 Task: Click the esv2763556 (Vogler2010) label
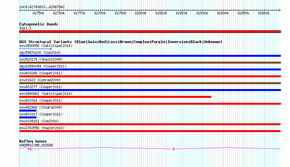(x=42, y=128)
